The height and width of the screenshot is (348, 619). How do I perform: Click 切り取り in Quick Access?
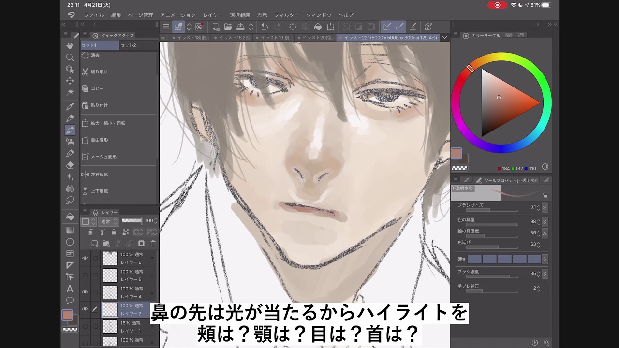[x=118, y=72]
